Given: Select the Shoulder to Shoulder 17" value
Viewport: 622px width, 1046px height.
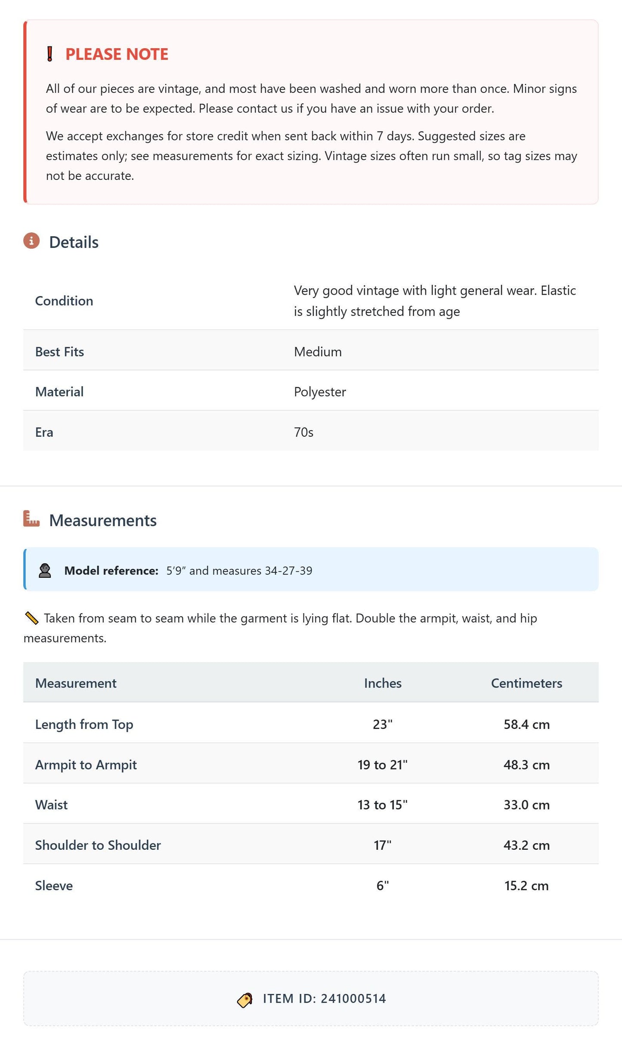Looking at the screenshot, I should pyautogui.click(x=383, y=845).
